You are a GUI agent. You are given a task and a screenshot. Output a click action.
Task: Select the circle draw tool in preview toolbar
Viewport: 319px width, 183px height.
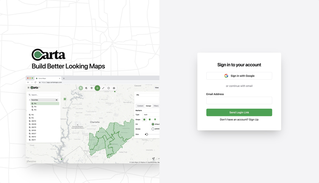pyautogui.click(x=109, y=88)
